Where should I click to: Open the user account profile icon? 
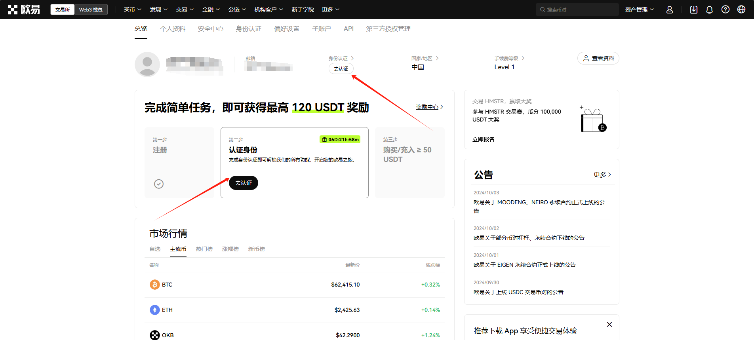pyautogui.click(x=670, y=9)
